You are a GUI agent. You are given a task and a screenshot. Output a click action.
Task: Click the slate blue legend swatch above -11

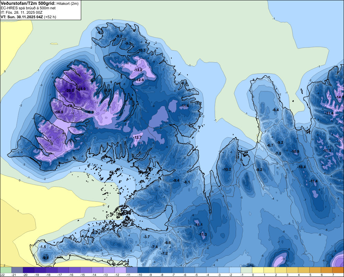pyautogui.click(x=132, y=270)
